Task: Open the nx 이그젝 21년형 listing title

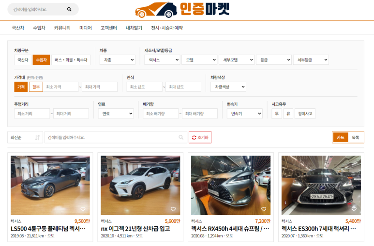Action: point(135,229)
